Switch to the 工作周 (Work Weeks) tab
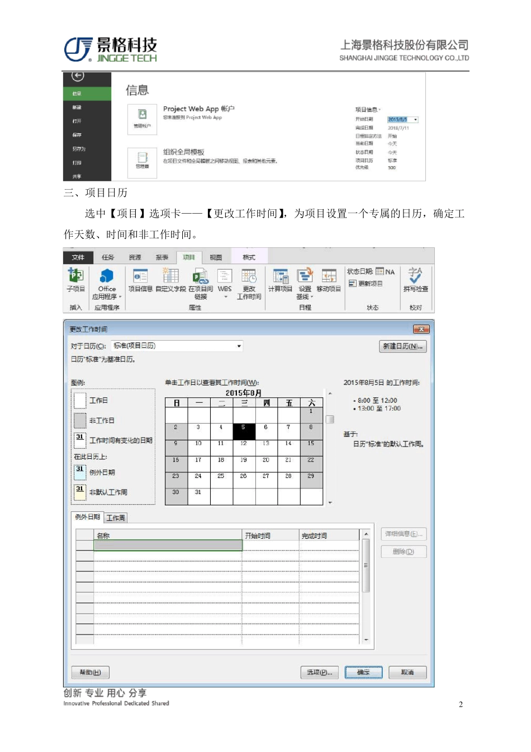Viewport: 531px width, 752px height. tap(116, 518)
